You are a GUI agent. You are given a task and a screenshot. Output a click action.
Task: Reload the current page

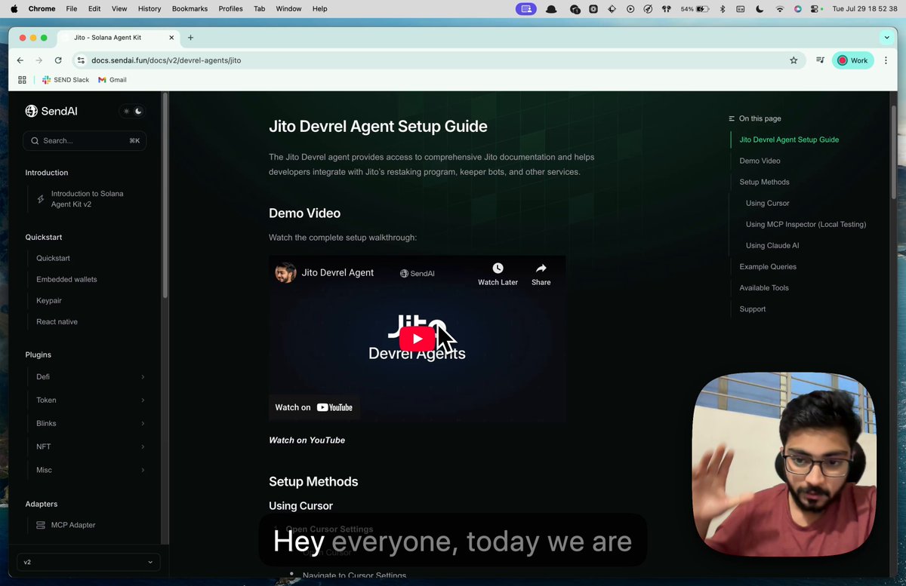click(x=58, y=60)
